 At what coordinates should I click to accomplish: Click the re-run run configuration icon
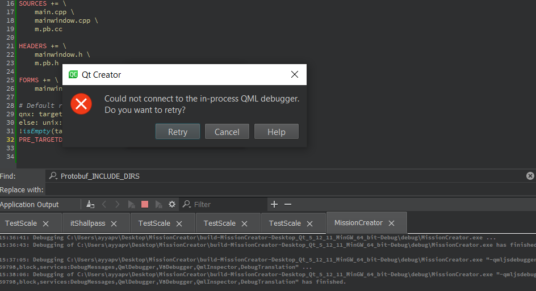point(131,204)
